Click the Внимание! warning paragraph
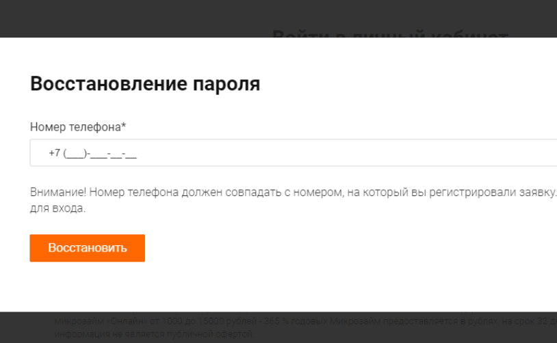Image resolution: width=557 pixels, height=343 pixels. [294, 200]
